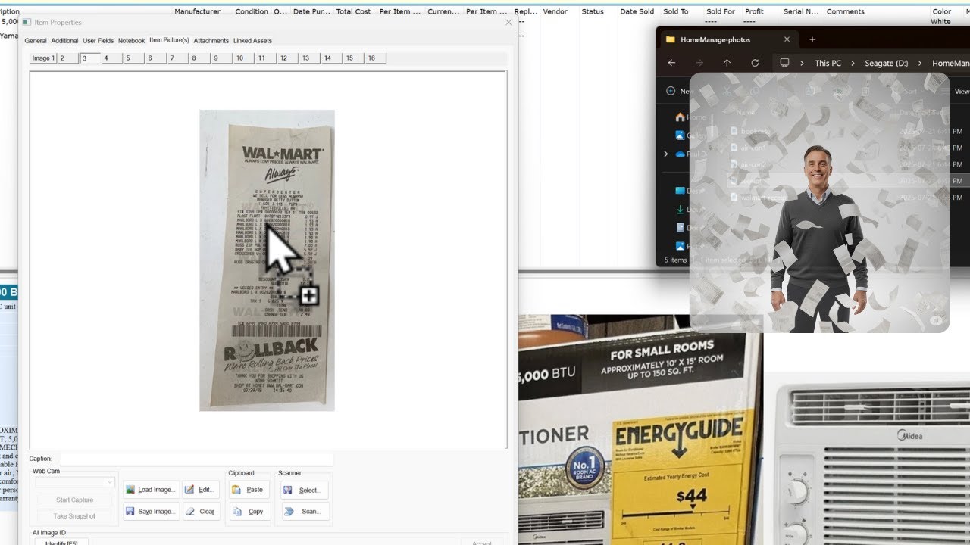This screenshot has width=970, height=545.
Task: Add new tab in File Explorer
Action: 812,39
